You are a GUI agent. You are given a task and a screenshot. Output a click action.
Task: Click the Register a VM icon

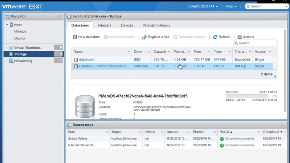click(145, 37)
